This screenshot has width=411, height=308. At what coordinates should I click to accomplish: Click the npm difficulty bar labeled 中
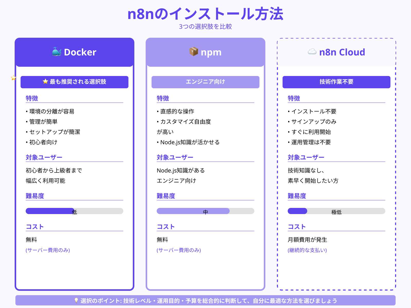(205, 211)
